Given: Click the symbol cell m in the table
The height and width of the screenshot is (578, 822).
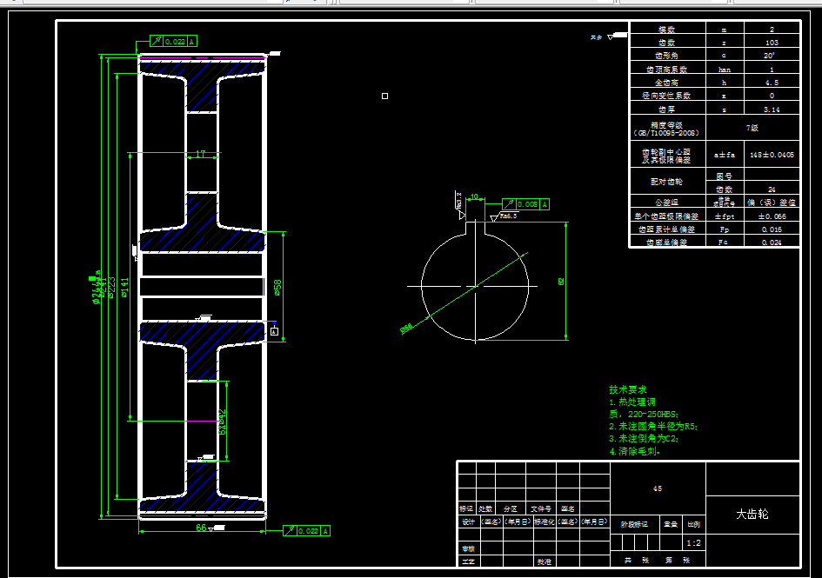Looking at the screenshot, I should tap(725, 30).
